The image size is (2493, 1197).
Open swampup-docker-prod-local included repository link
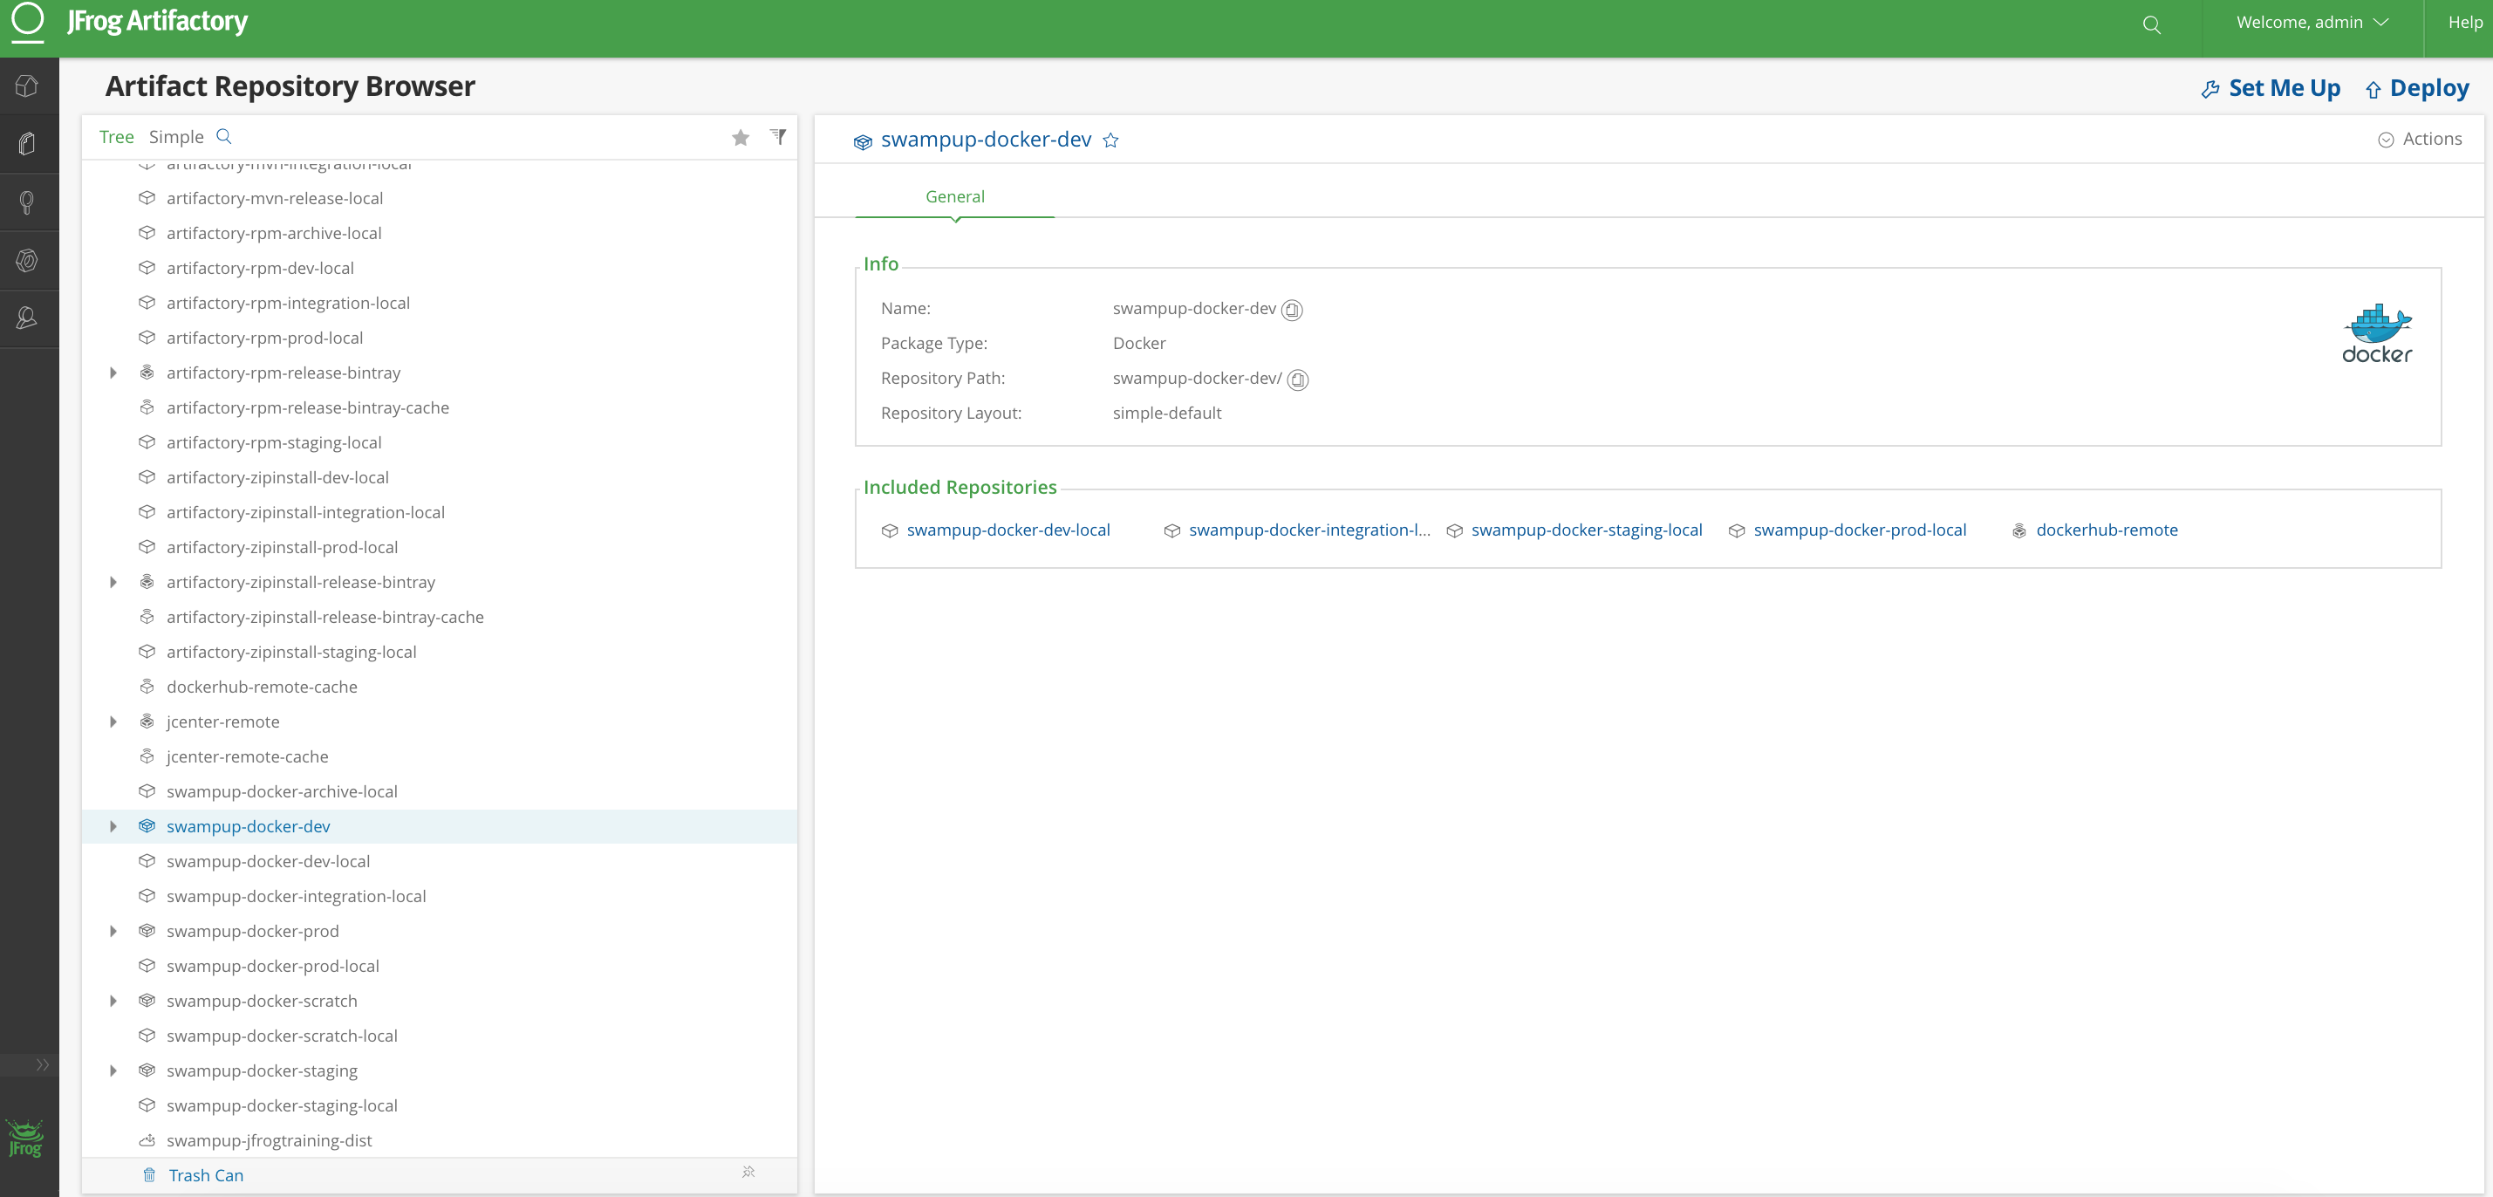[1859, 530]
